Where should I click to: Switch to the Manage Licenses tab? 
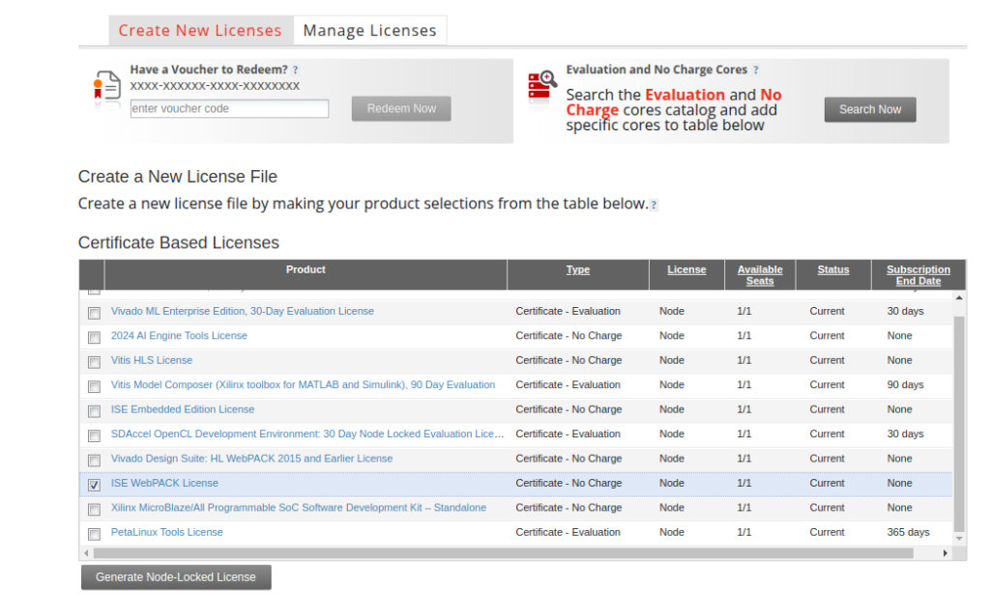[x=370, y=30]
